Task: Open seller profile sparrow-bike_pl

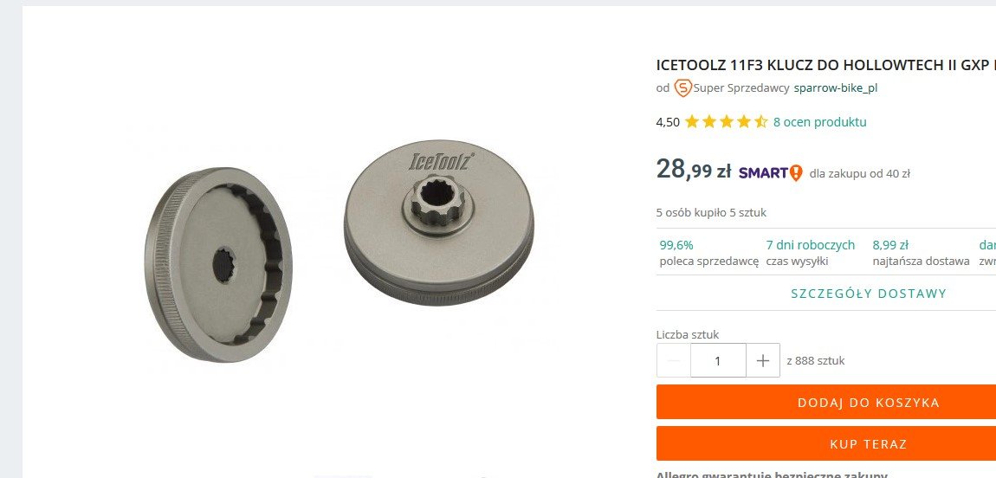Action: coord(835,88)
